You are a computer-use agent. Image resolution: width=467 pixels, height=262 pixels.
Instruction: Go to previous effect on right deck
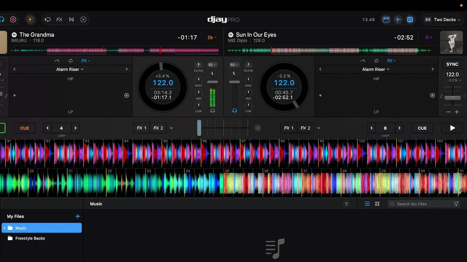tap(320, 69)
